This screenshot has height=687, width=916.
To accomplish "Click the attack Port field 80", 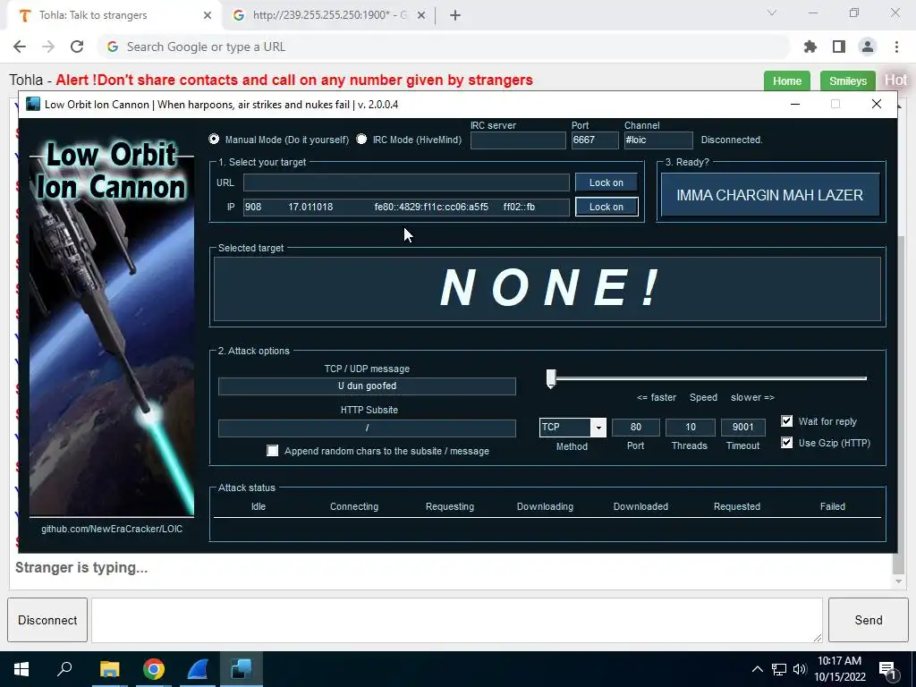I will [636, 427].
